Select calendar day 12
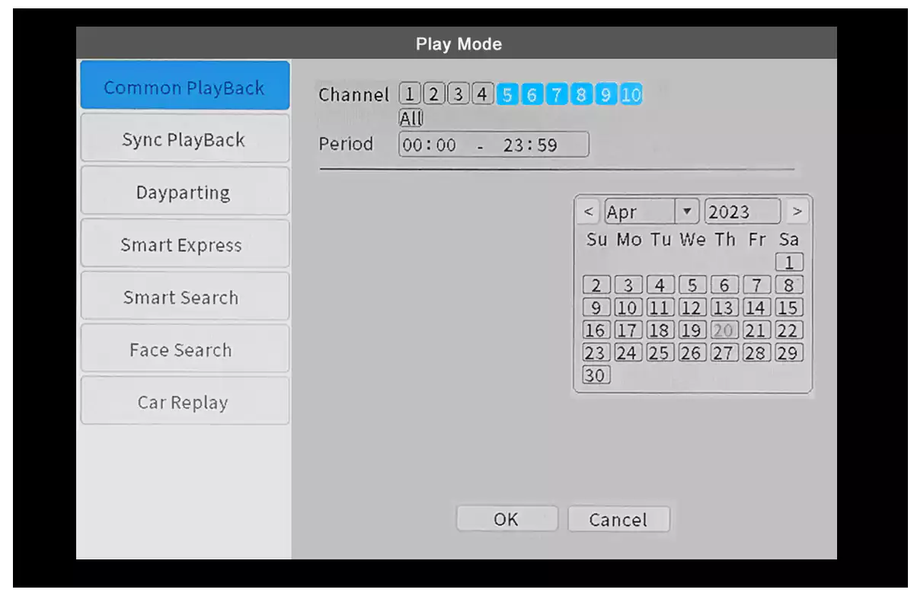Viewport: 914px width, 599px height. [692, 307]
